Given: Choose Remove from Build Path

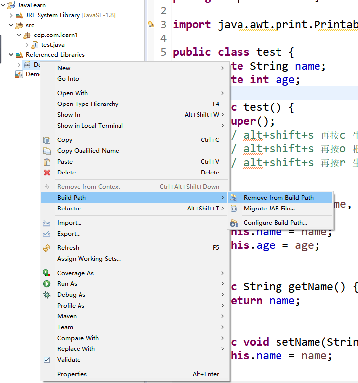Looking at the screenshot, I should (280, 197).
